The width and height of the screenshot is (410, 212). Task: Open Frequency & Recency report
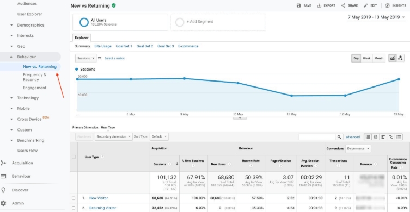34,77
